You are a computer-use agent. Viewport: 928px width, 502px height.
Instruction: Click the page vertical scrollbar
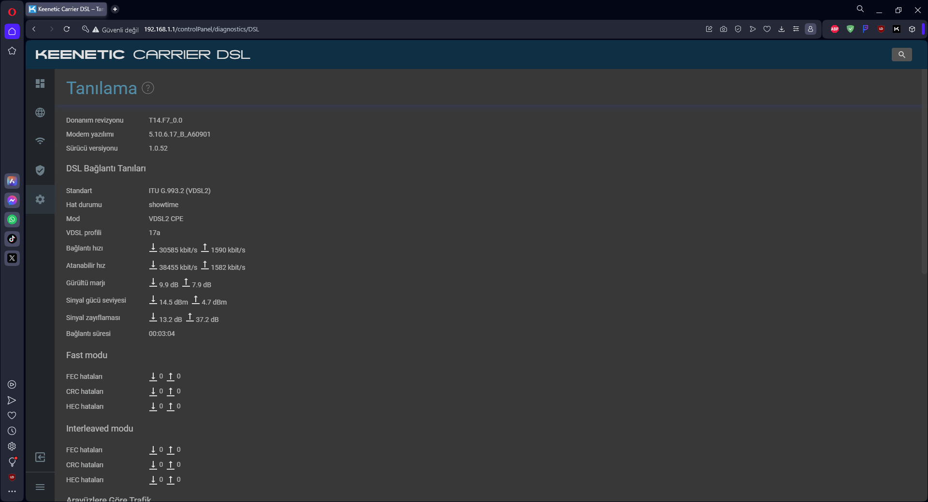[x=924, y=173]
